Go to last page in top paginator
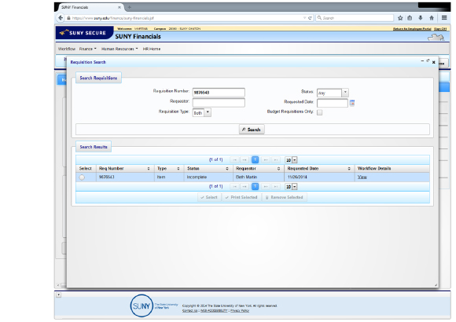 [x=276, y=160]
